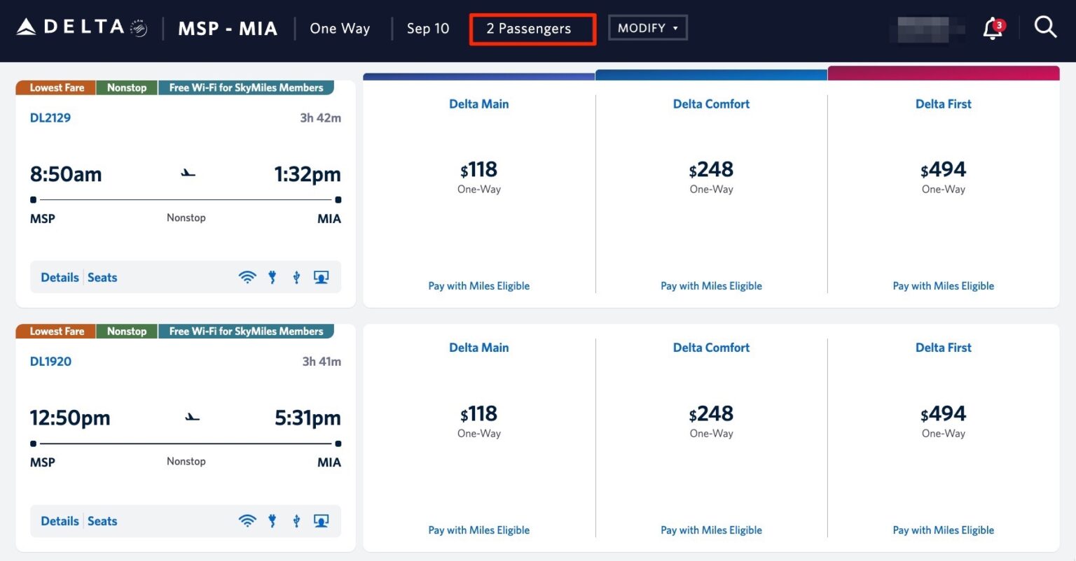Select the power outlet icon for flight DL2129
This screenshot has width=1076, height=561.
(272, 277)
